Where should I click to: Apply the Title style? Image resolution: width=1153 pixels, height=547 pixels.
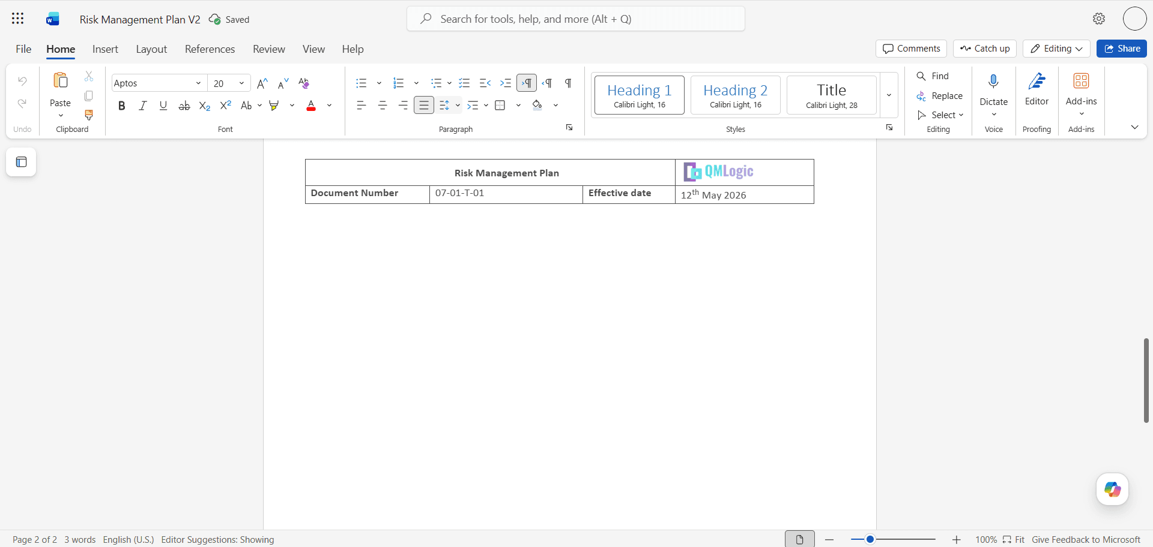[832, 95]
